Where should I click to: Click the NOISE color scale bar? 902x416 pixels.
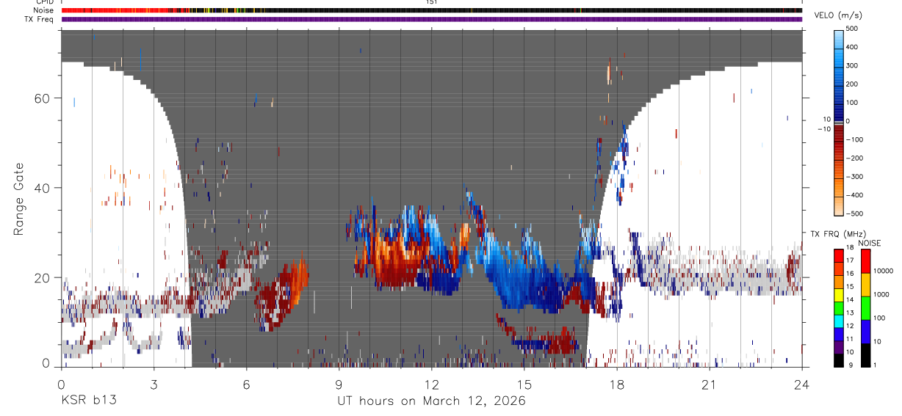pos(865,308)
